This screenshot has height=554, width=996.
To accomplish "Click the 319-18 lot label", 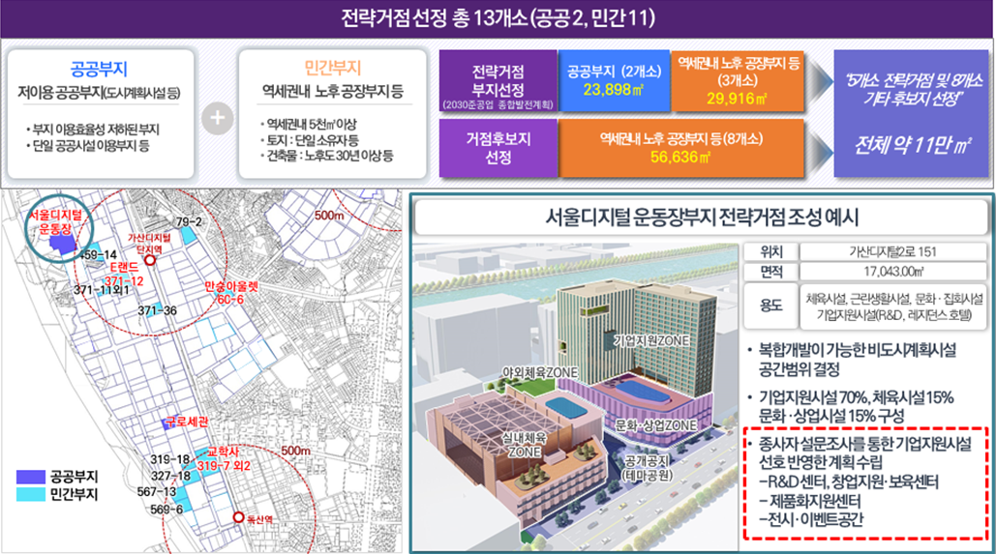I will [x=170, y=459].
